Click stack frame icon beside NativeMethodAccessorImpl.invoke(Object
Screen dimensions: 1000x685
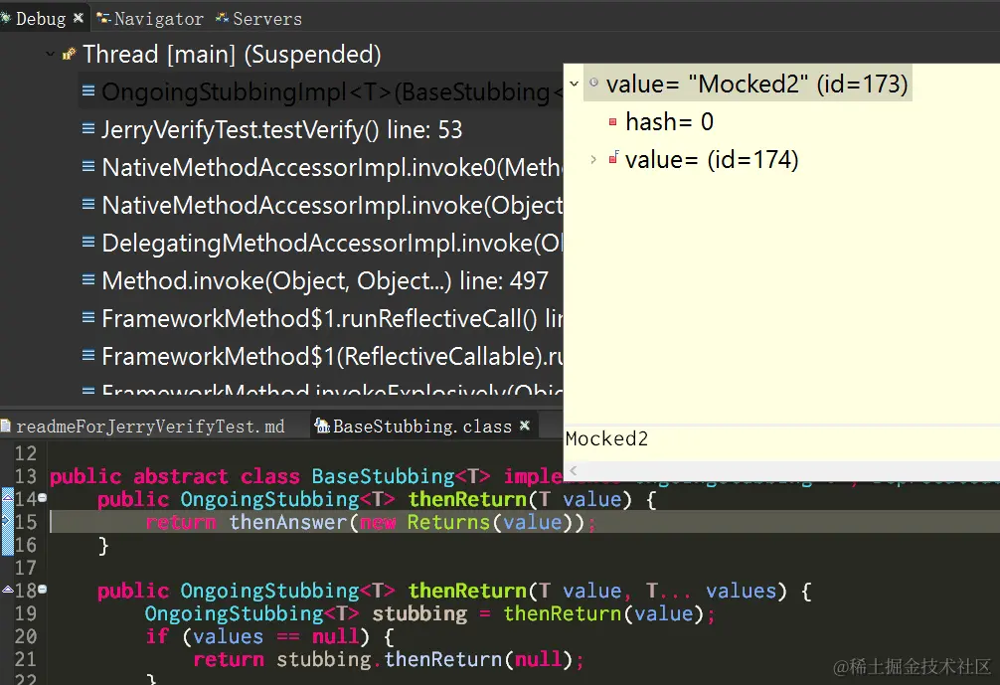(x=88, y=204)
